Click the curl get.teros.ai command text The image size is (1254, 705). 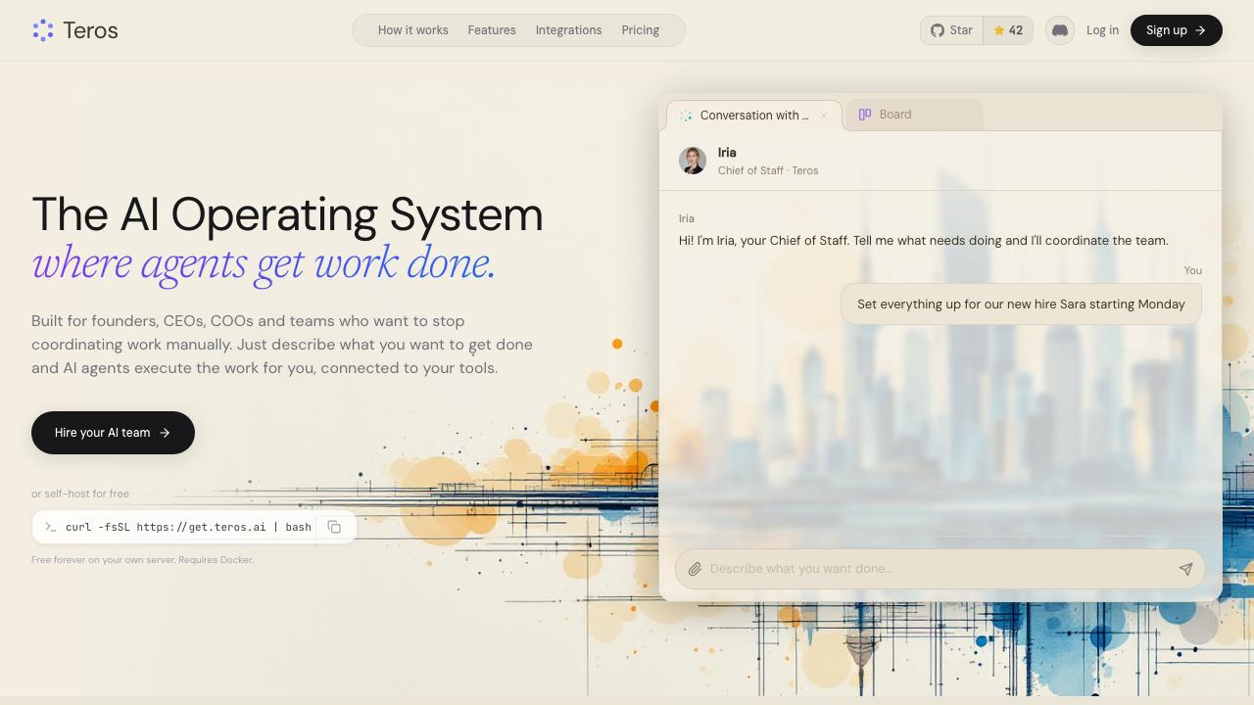click(188, 527)
